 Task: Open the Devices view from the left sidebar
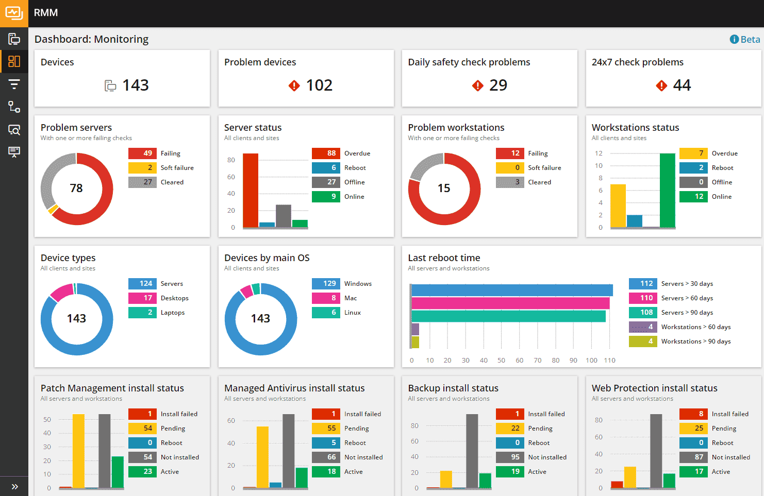(x=14, y=38)
